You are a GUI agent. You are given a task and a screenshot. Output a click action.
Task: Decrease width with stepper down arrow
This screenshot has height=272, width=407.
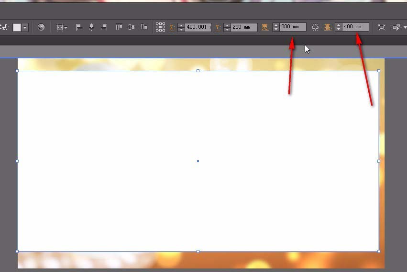click(276, 29)
